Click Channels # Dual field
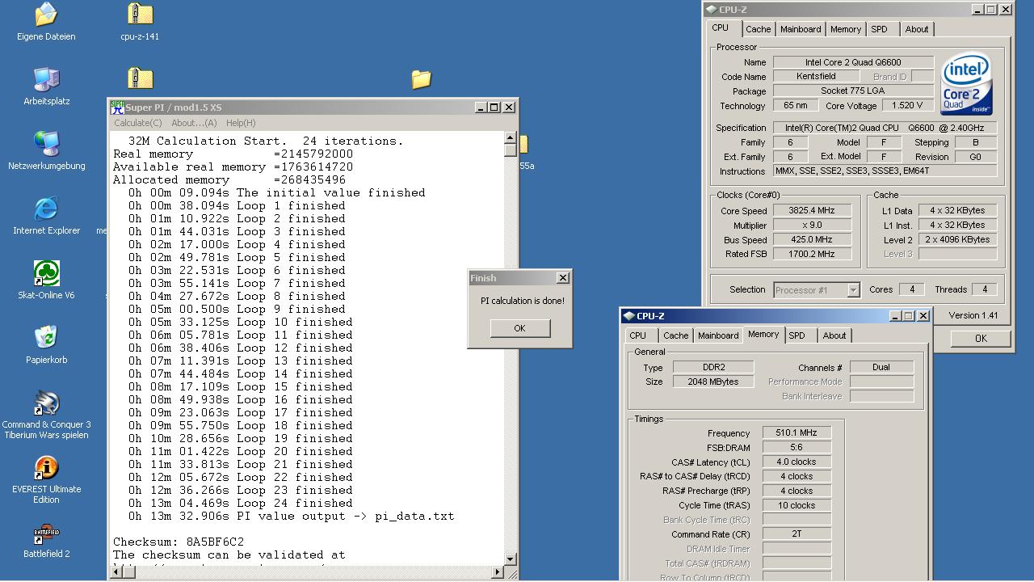 point(881,367)
